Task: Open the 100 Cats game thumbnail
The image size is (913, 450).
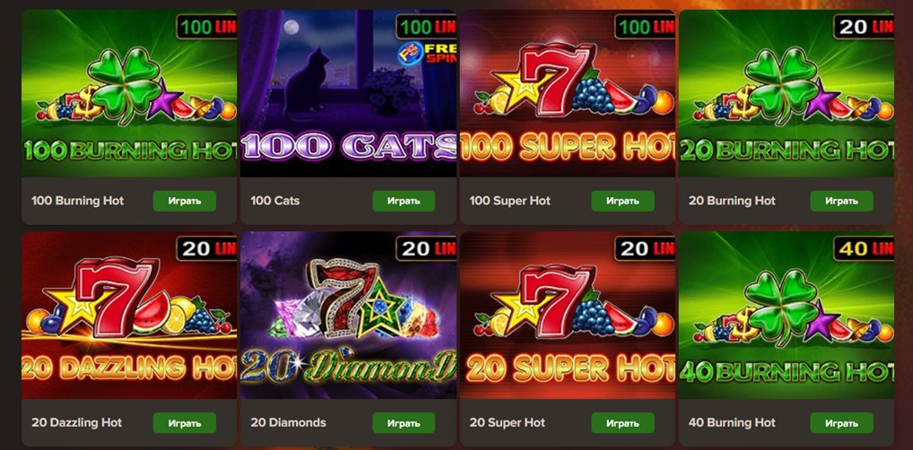Action: click(x=348, y=93)
